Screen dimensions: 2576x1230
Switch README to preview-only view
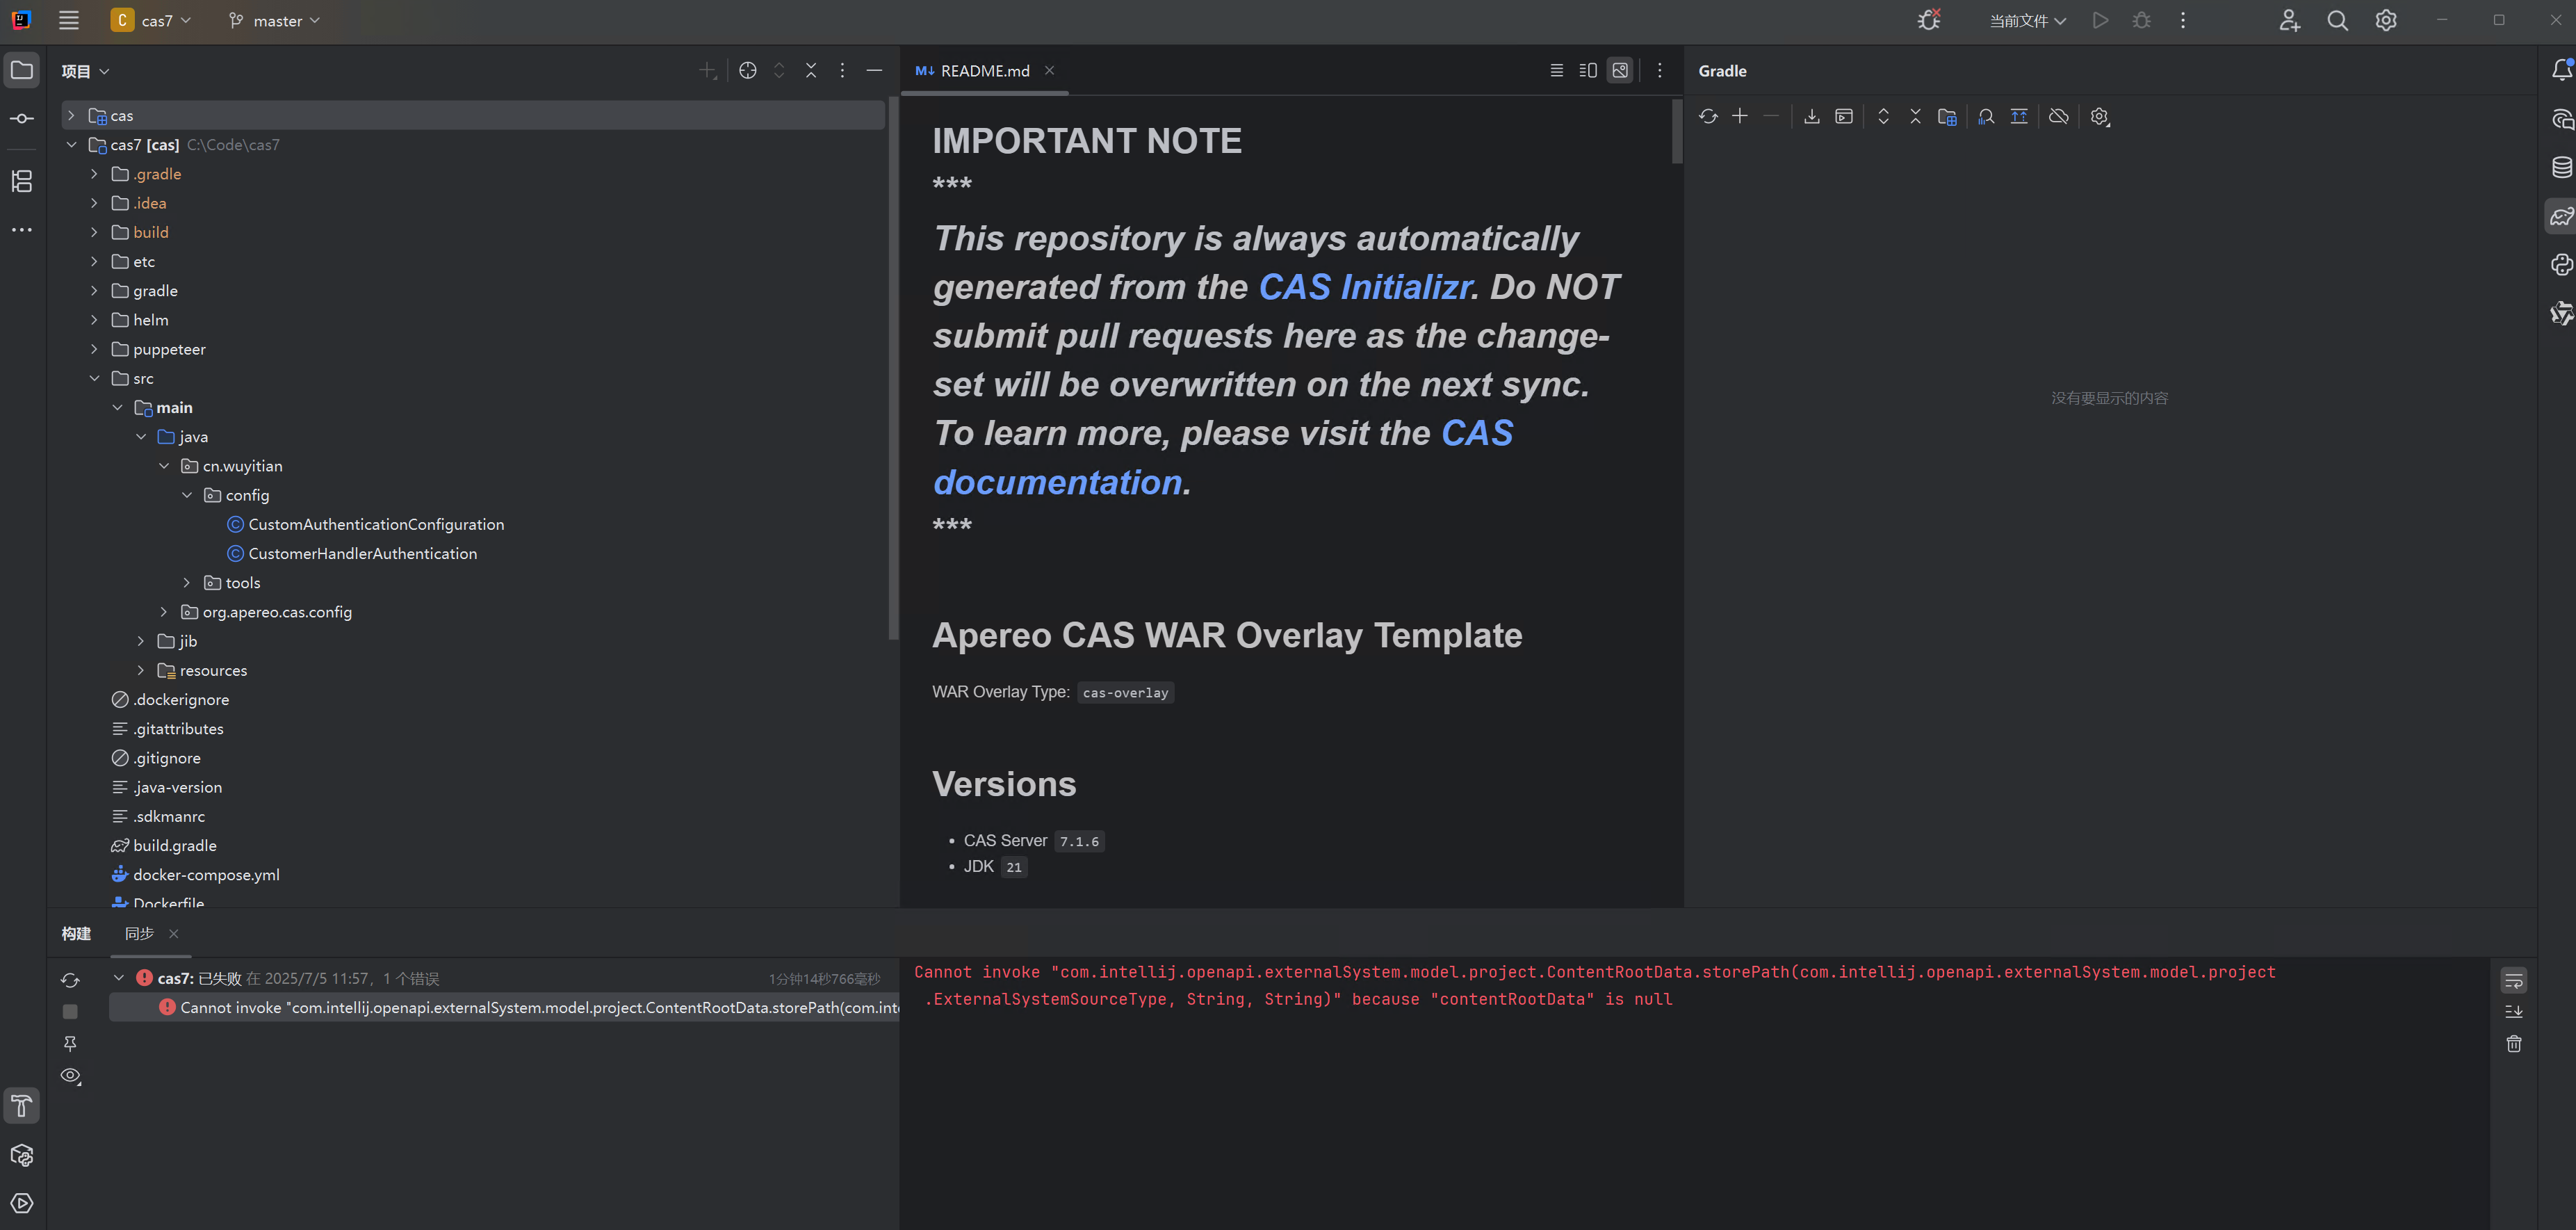(x=1620, y=70)
